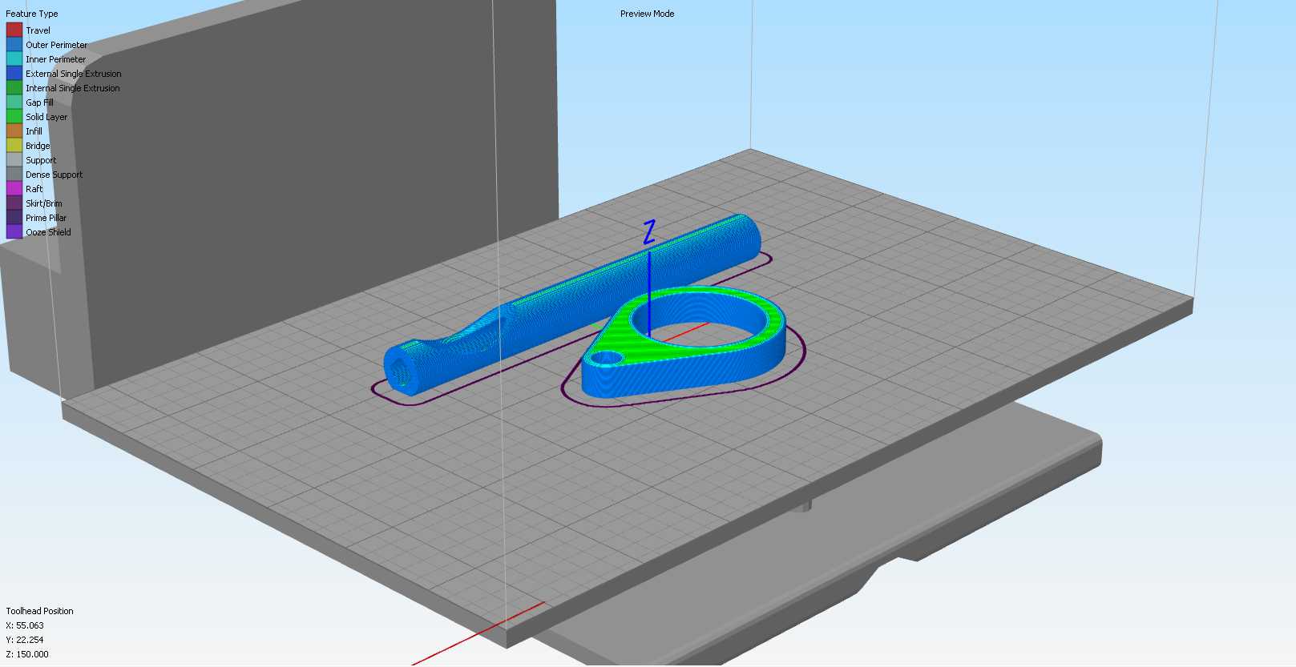The height and width of the screenshot is (667, 1296).
Task: Click the 'Travel' legend label
Action: [38, 30]
